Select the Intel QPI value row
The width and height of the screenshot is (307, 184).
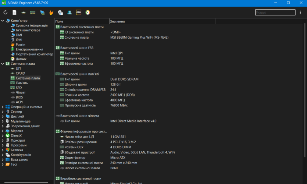click(x=116, y=53)
